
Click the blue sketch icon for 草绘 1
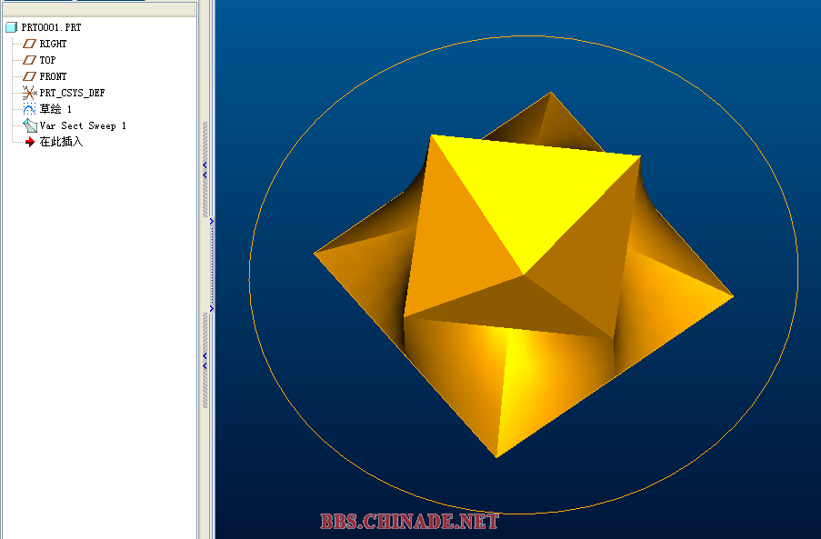(x=29, y=109)
